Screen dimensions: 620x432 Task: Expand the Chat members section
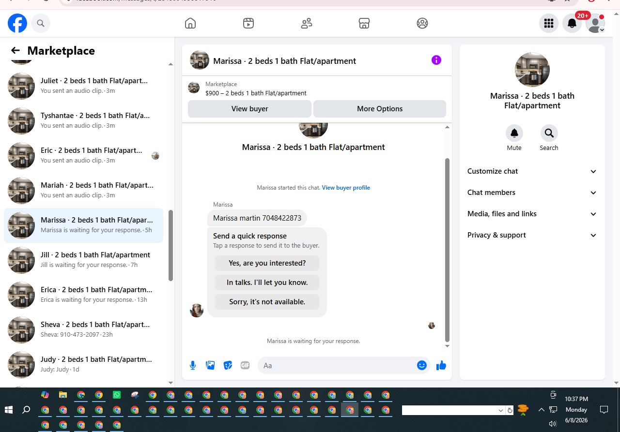(x=532, y=193)
